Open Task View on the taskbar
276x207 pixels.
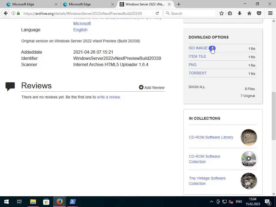(19, 202)
